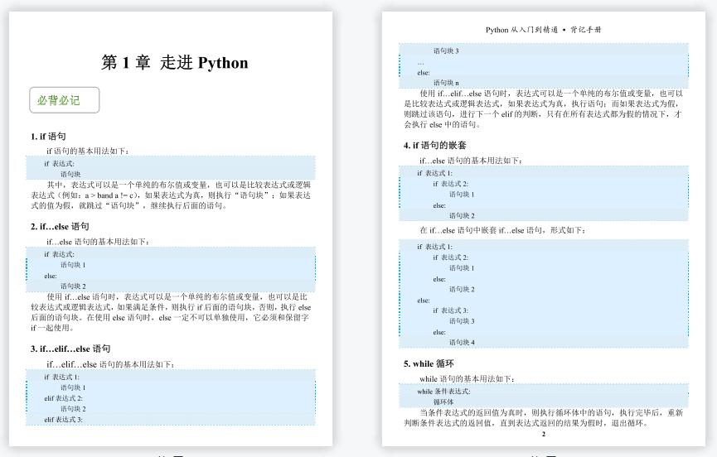Click the paragraph beginning "使用 if…else 语句时"

(171, 312)
